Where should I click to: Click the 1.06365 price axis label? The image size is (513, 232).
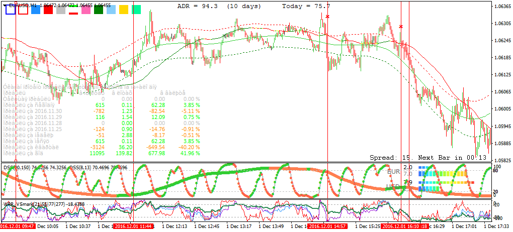click(x=503, y=6)
